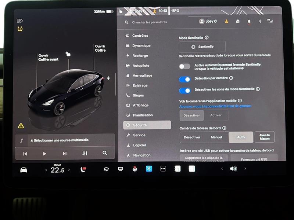Open the car controls icon in bottom bar
This screenshot has width=294, height=220.
(24, 170)
